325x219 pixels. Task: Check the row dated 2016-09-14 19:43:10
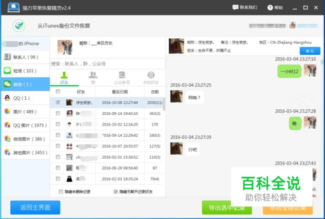58,113
